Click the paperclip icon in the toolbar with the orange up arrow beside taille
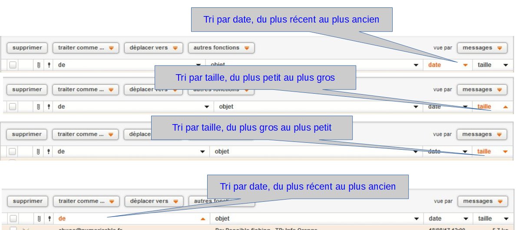 pyautogui.click(x=38, y=107)
